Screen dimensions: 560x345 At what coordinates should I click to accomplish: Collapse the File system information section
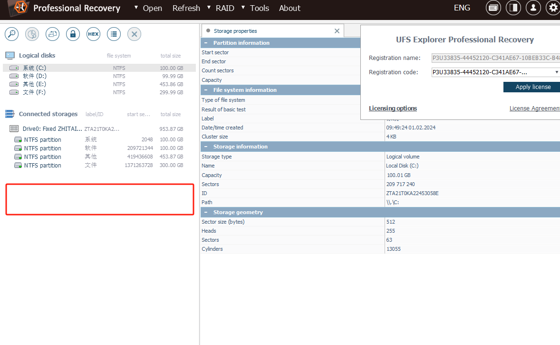click(206, 90)
